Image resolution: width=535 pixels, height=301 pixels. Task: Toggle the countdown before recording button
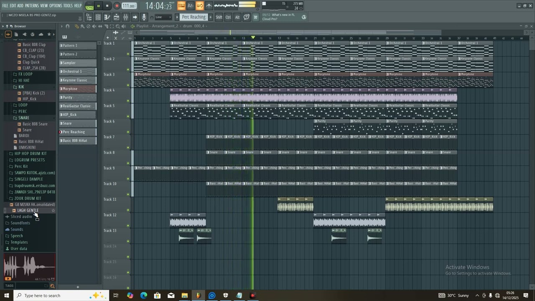[x=191, y=5]
